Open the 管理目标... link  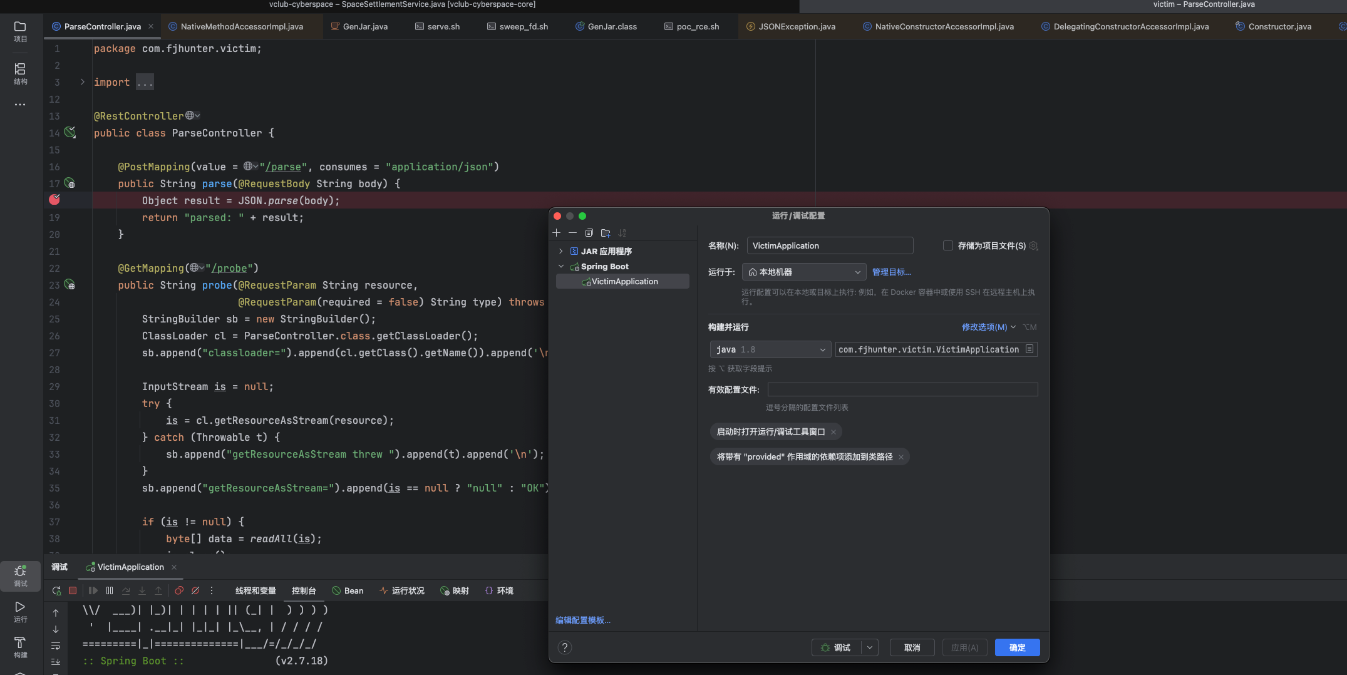891,272
